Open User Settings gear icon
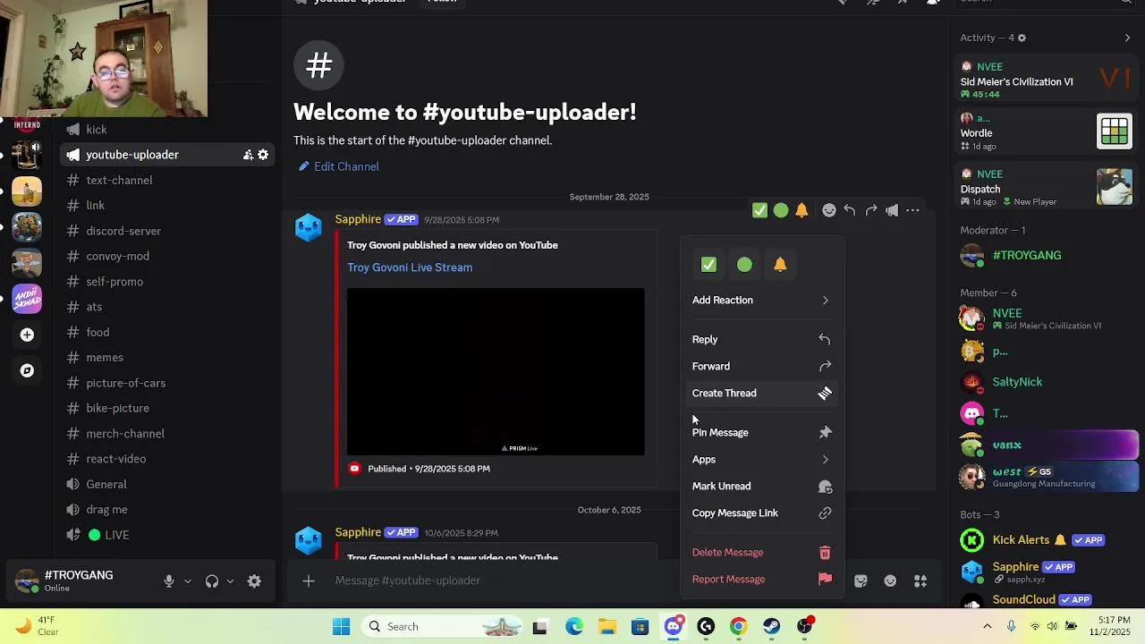The image size is (1145, 644). [254, 581]
